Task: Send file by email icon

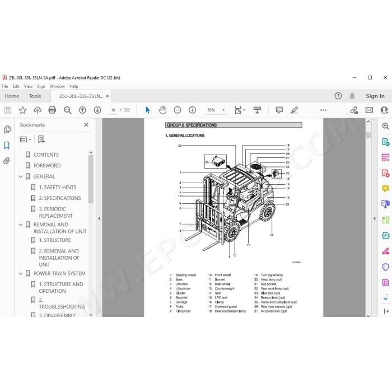Action: [369, 110]
